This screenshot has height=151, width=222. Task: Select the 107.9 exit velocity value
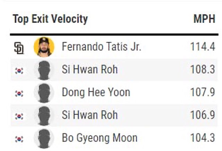click(x=203, y=93)
